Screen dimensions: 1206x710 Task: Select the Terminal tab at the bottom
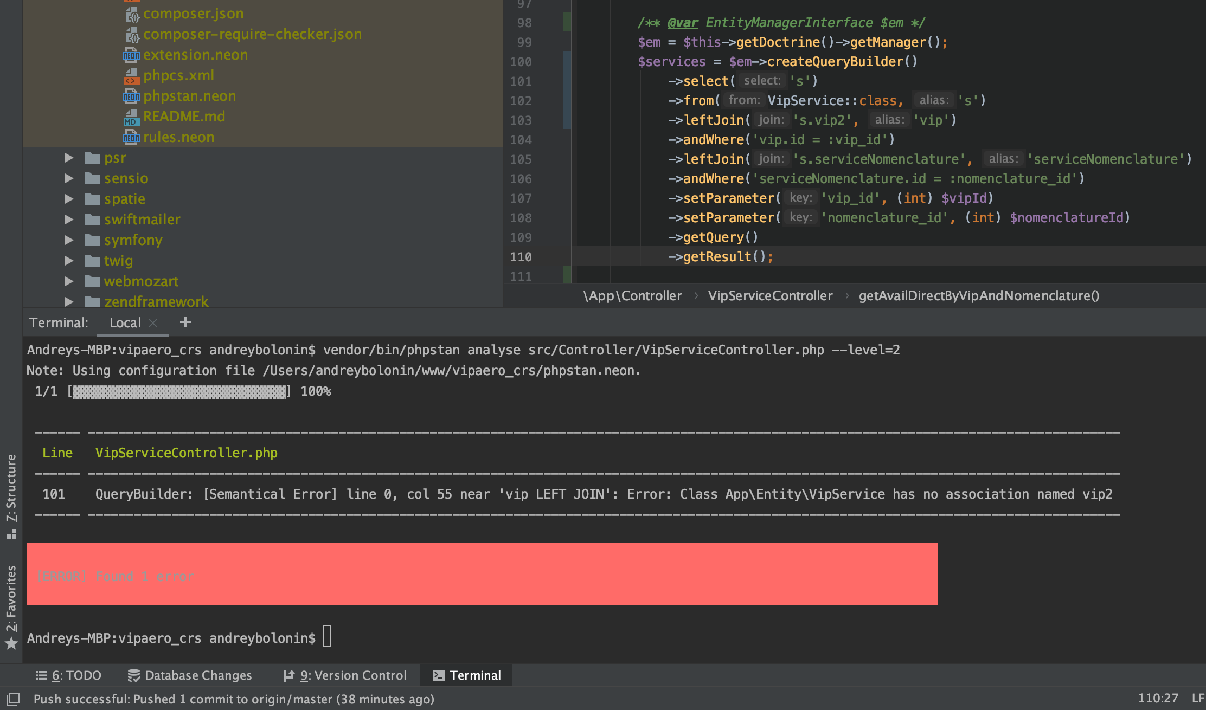[474, 675]
